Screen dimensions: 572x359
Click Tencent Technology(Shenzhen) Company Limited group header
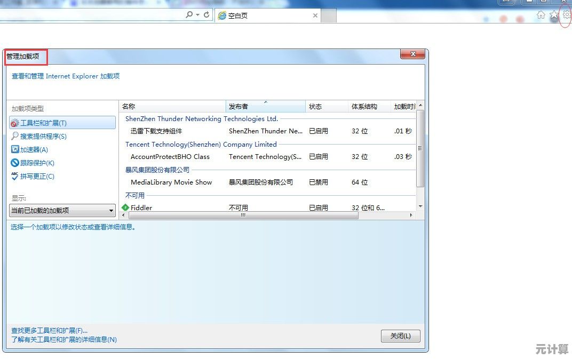point(201,144)
